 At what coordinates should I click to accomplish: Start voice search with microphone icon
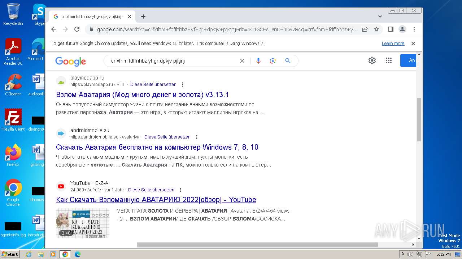pos(258,61)
